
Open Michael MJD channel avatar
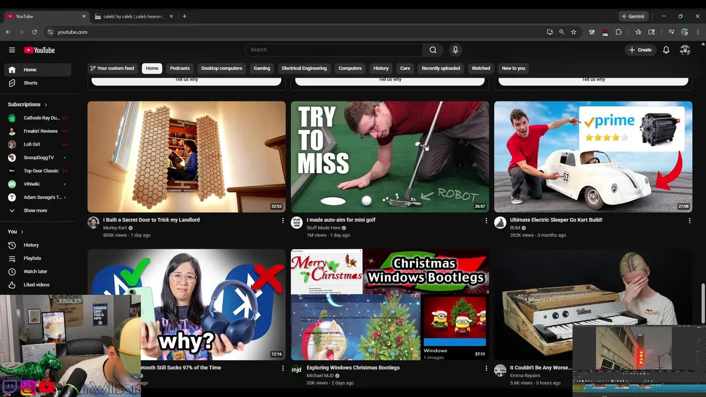297,370
